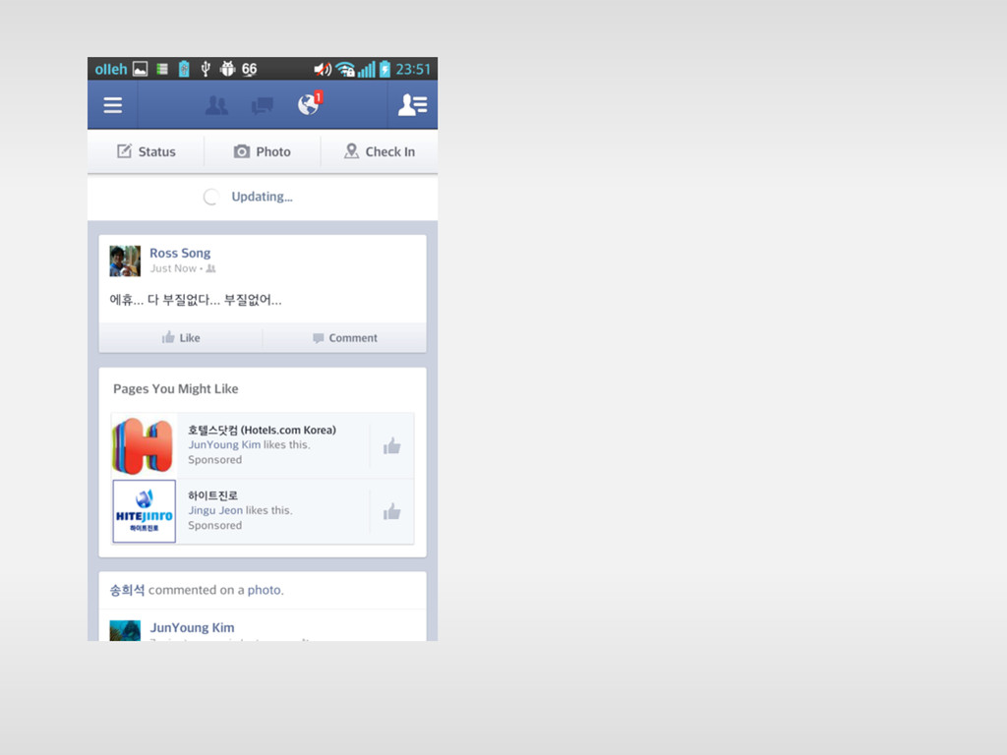Open Jingu Jeon profile link

pyautogui.click(x=215, y=510)
